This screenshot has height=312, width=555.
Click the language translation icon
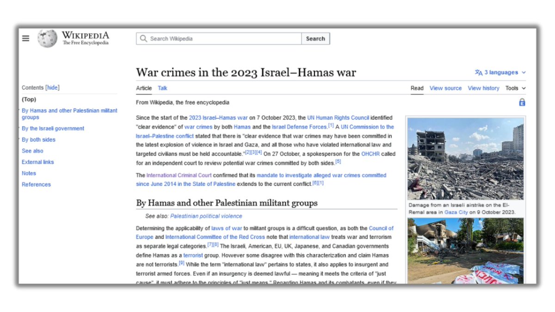[x=478, y=73]
